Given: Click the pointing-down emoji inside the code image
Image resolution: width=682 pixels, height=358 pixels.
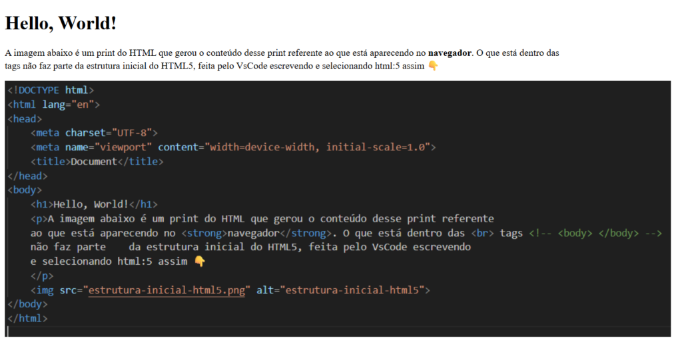Looking at the screenshot, I should 200,262.
